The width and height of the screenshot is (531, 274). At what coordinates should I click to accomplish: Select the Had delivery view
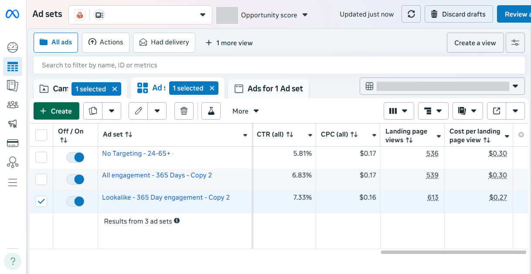[x=164, y=42]
